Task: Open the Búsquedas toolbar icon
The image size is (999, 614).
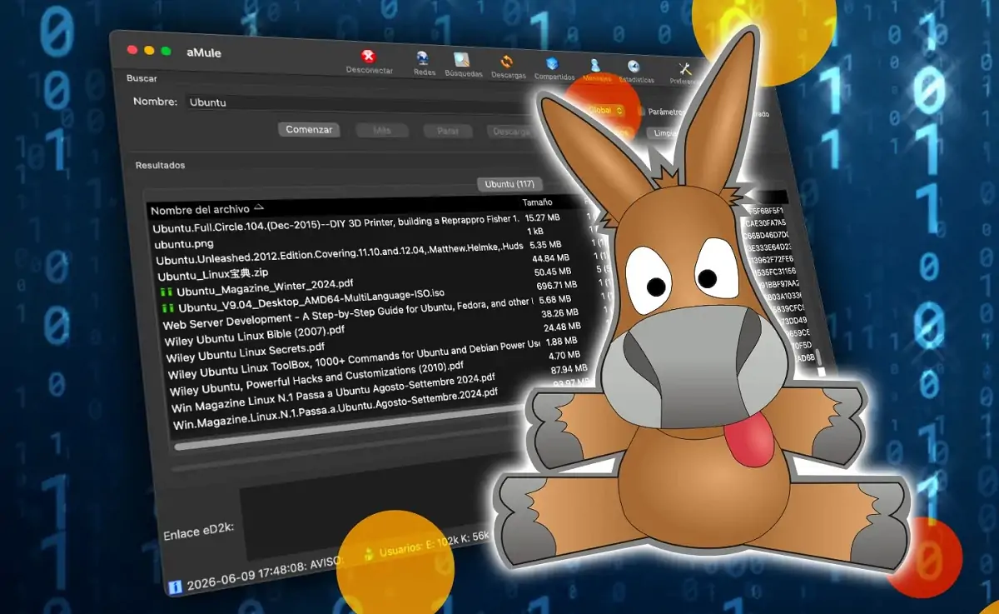Action: click(463, 60)
